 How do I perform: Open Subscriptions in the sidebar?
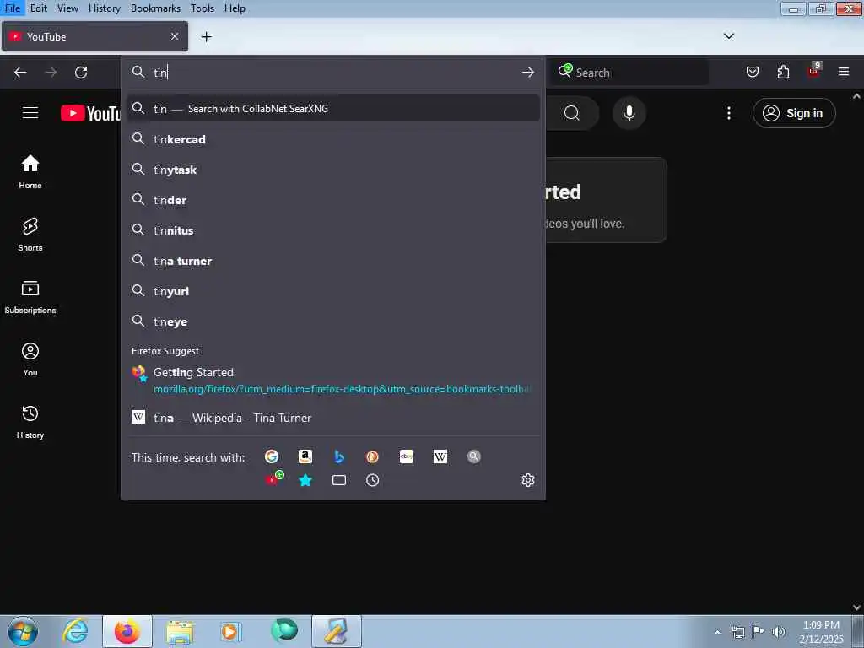pos(30,296)
